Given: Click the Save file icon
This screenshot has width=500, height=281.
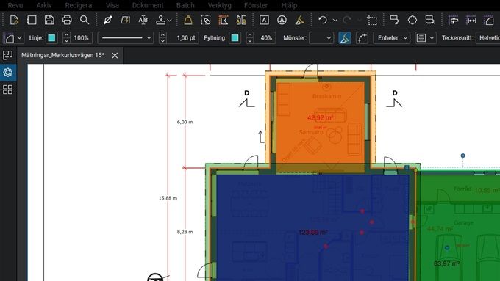Looking at the screenshot, I should [x=49, y=20].
